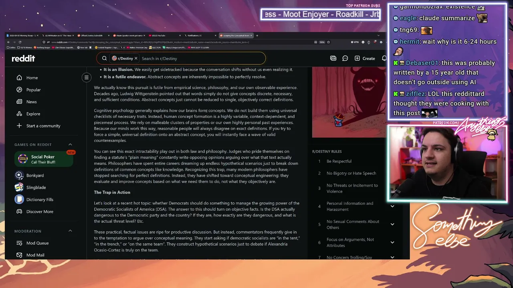Open the Explore page
The width and height of the screenshot is (513, 288).
pyautogui.click(x=33, y=114)
